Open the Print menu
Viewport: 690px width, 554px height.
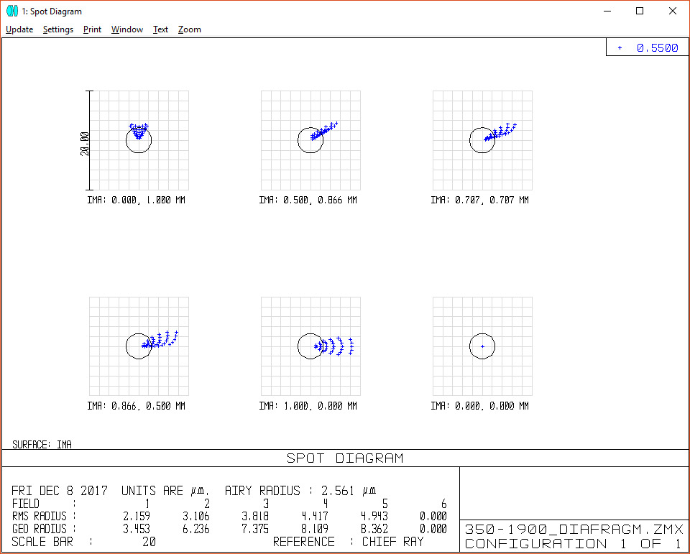tap(92, 29)
